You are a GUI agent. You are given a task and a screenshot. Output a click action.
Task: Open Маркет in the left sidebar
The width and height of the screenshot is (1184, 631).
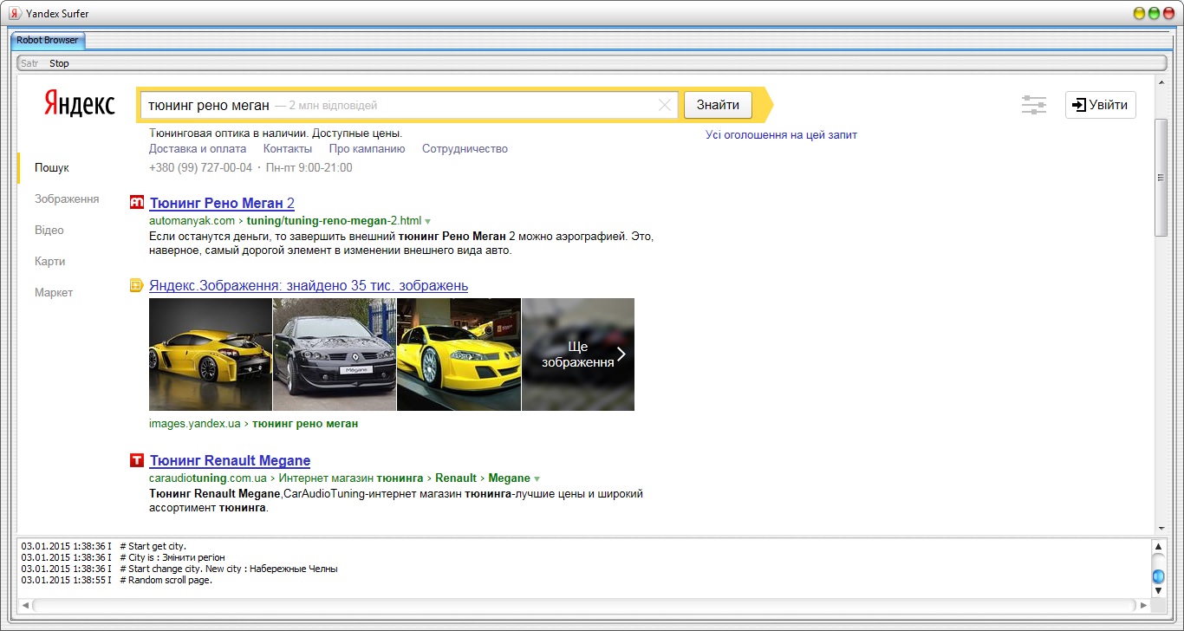coord(54,293)
